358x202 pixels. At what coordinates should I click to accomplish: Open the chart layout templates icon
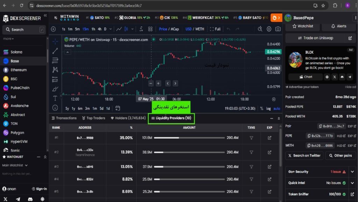click(150, 29)
